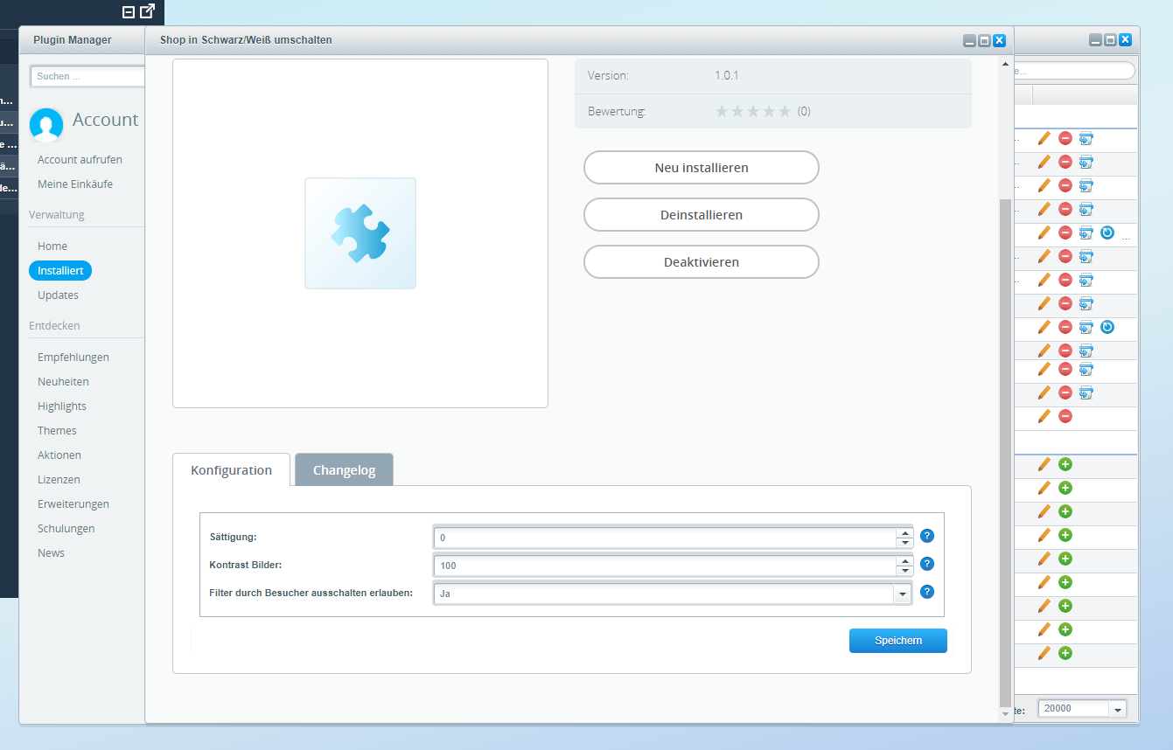Click the Filter durch Besucher ausschalten erlauben label

tap(311, 592)
